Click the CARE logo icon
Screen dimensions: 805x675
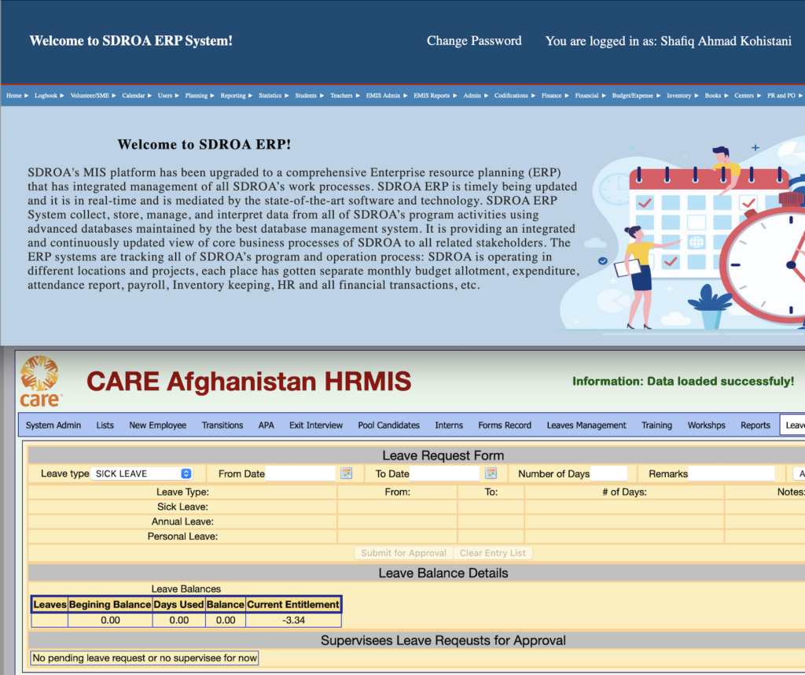coord(40,382)
